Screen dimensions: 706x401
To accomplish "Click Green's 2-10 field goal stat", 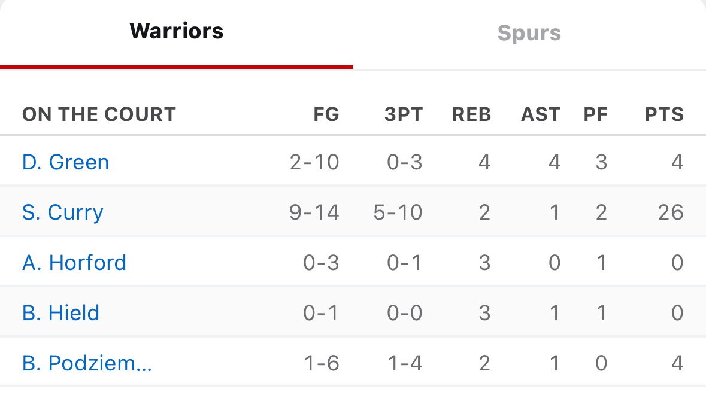I will tap(314, 162).
